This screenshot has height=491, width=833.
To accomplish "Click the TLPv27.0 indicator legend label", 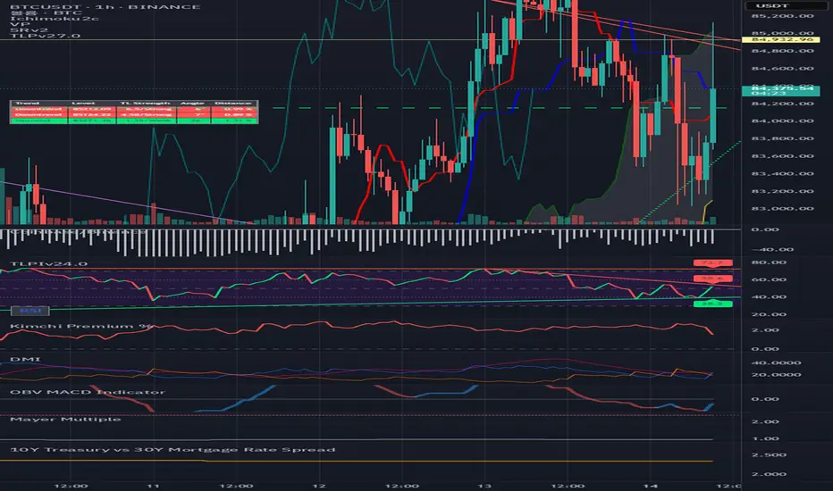I will click(x=46, y=36).
